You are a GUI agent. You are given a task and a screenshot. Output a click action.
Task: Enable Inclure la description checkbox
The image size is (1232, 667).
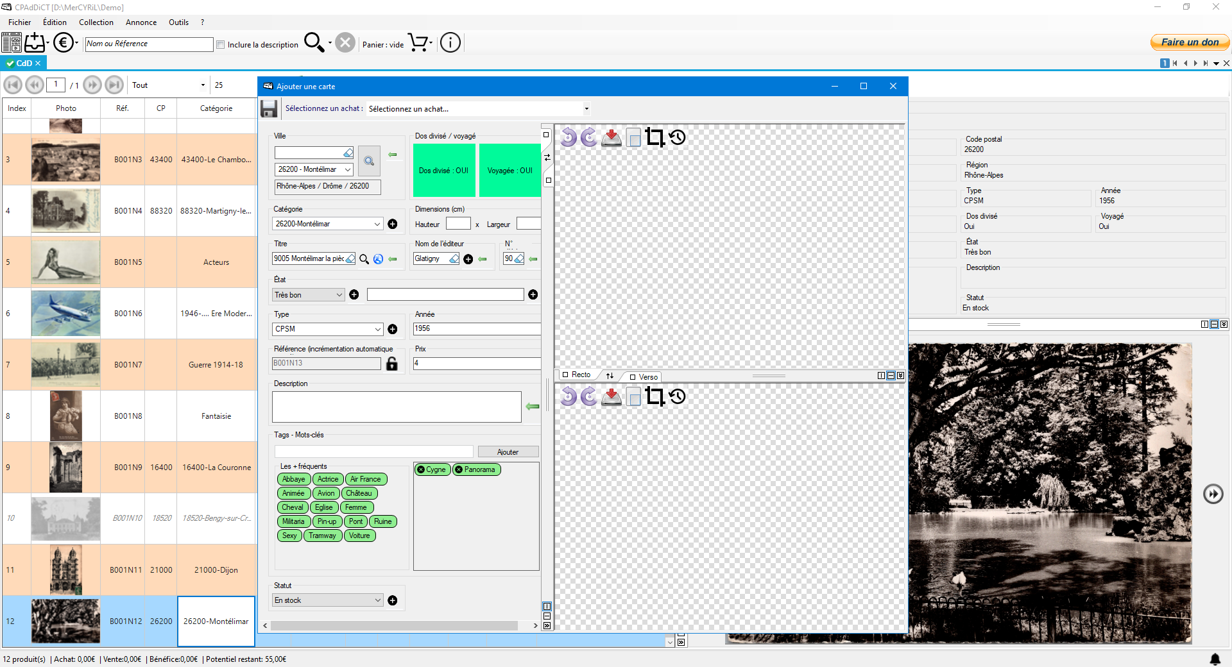[x=221, y=45]
